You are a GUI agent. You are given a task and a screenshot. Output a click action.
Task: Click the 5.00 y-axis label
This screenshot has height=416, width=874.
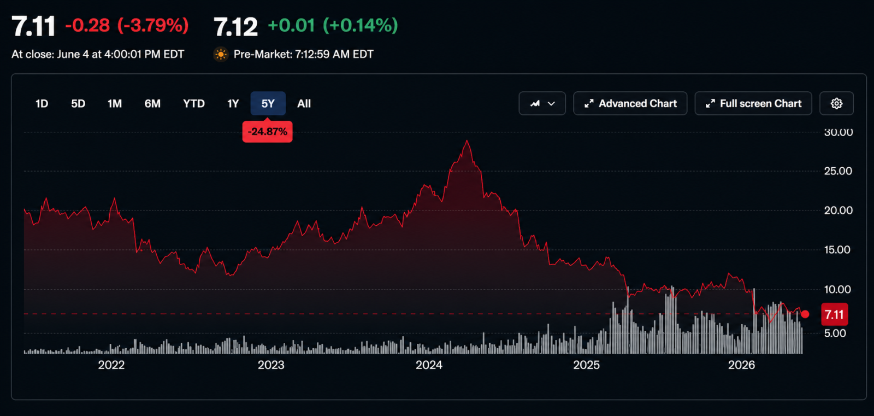click(x=835, y=333)
